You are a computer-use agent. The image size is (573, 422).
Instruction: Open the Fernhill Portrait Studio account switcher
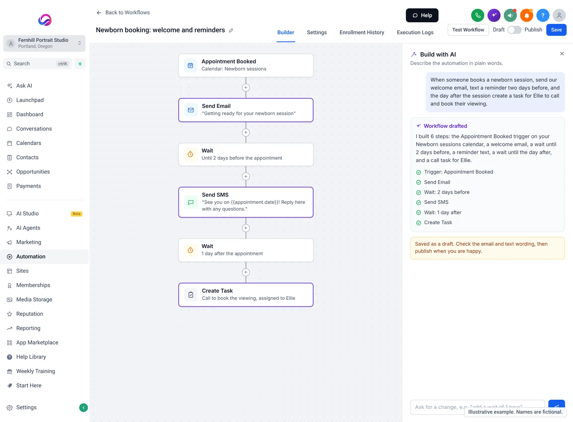pos(44,43)
